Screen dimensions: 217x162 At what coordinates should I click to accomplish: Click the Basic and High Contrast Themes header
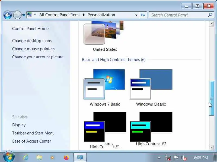[114, 60]
